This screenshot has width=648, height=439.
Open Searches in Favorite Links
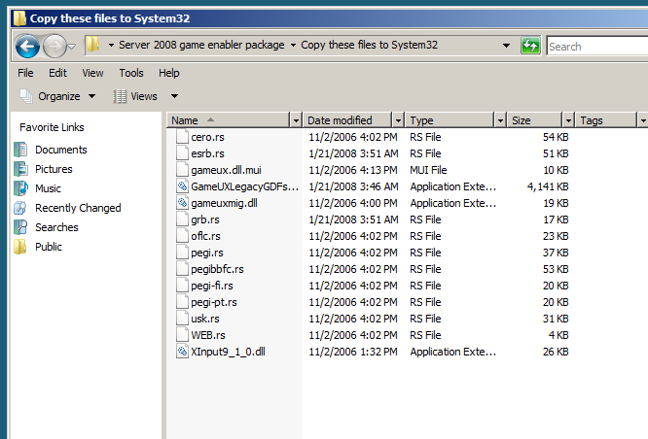pyautogui.click(x=56, y=227)
